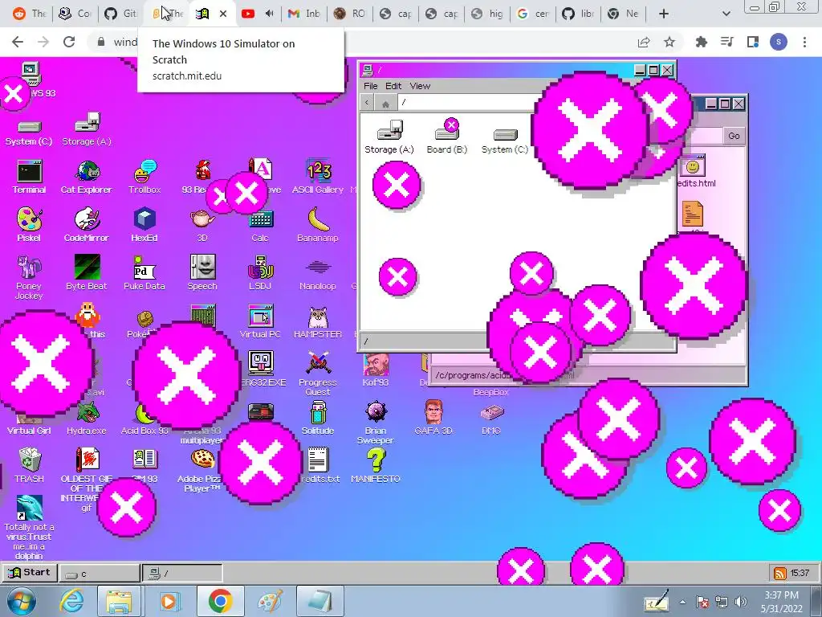The width and height of the screenshot is (822, 617).
Task: Open the Edit menu in the explorer window
Action: pos(393,86)
